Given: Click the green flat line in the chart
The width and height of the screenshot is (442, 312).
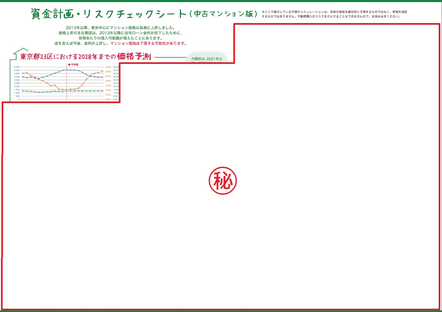Looking at the screenshot, I should point(63,91).
